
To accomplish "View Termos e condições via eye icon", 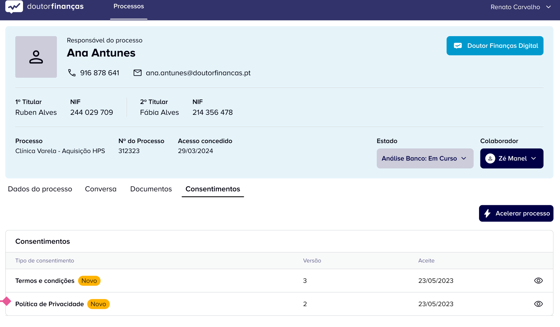I will click(538, 281).
